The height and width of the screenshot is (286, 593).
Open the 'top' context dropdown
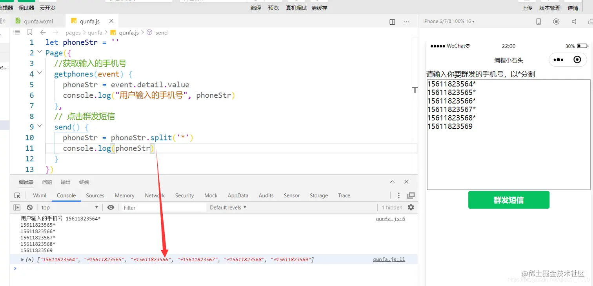click(x=70, y=208)
